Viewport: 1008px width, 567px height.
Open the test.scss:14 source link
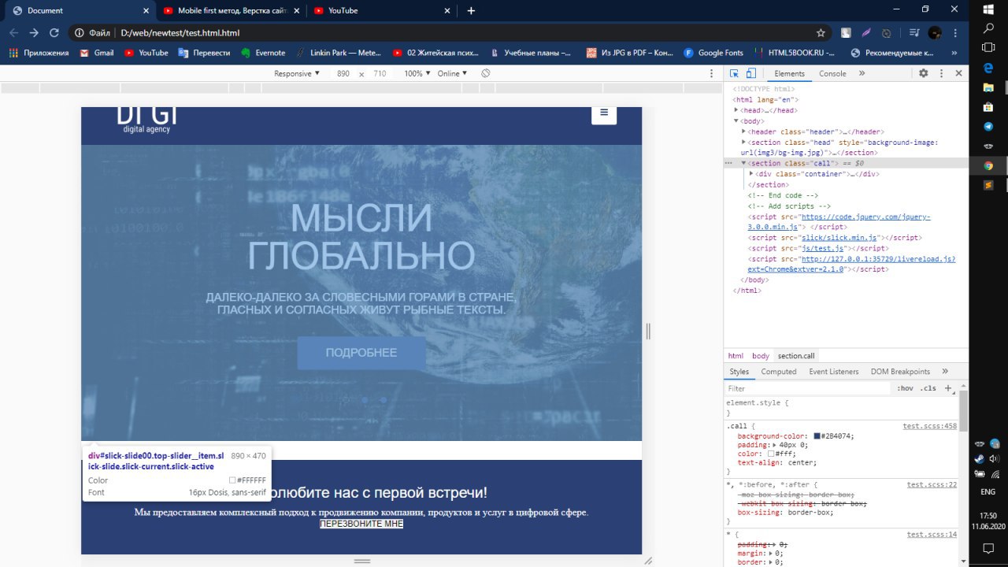(x=932, y=535)
